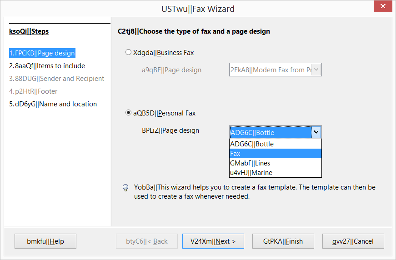Select the Personal Fax radio button
This screenshot has height=260, width=396.
pos(128,113)
